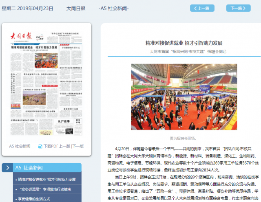Go to next page edition 下一版

[78, 146]
